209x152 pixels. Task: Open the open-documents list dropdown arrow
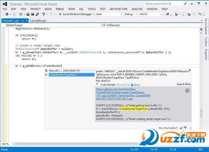pos(201,21)
